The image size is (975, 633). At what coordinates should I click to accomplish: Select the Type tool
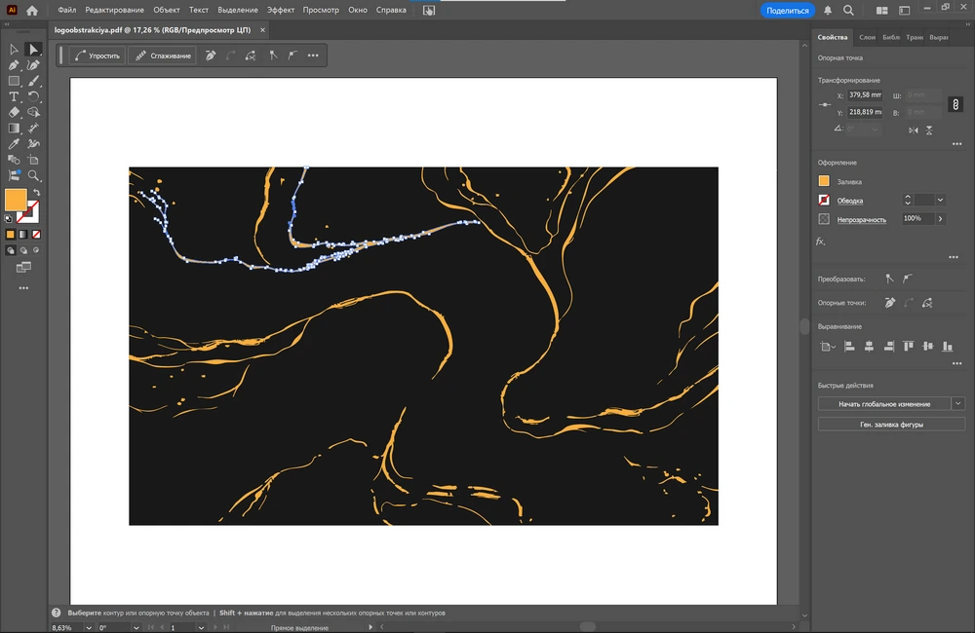tap(14, 96)
